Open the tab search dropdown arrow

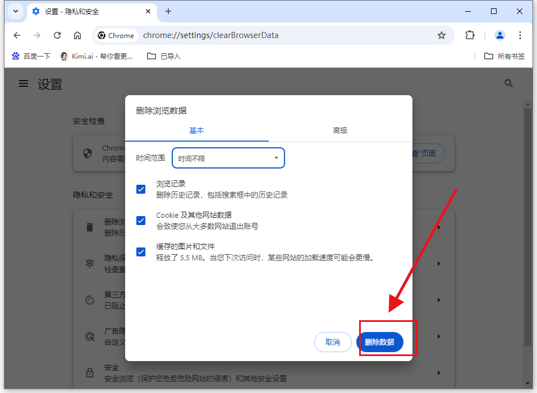click(16, 11)
